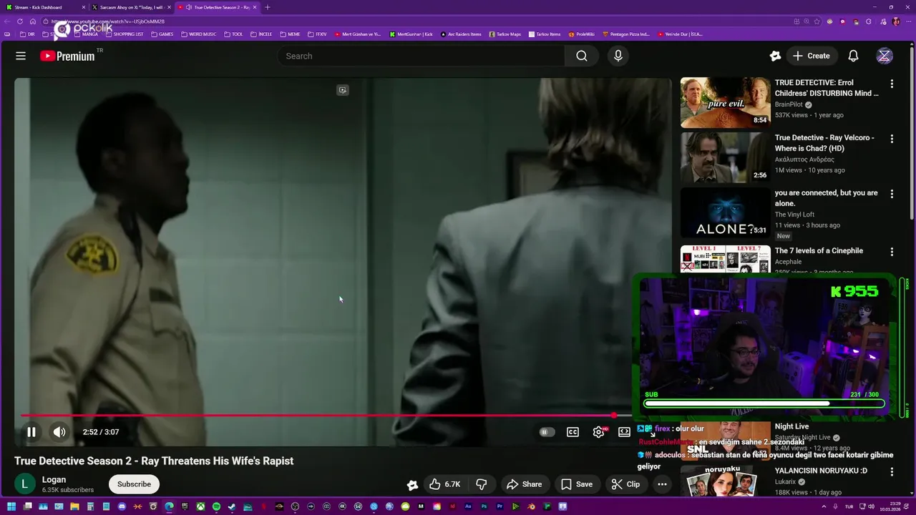Screen dimensions: 916x515
Task: Dislike the video with thumbs down
Action: (x=482, y=484)
